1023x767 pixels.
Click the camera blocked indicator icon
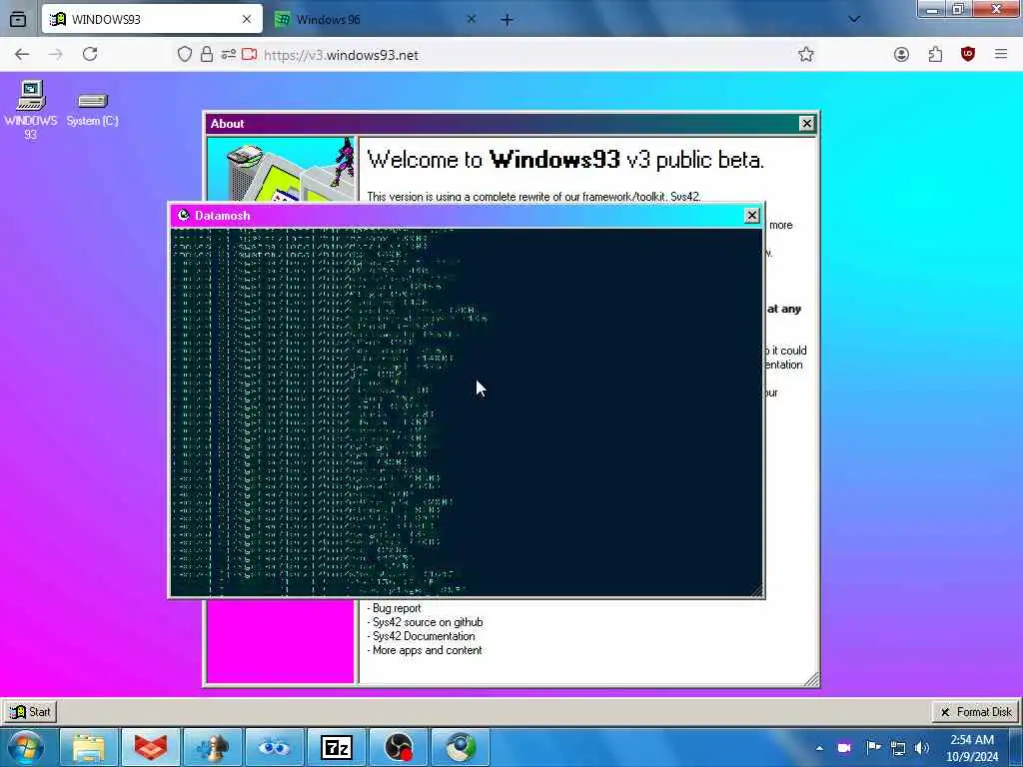(x=249, y=54)
